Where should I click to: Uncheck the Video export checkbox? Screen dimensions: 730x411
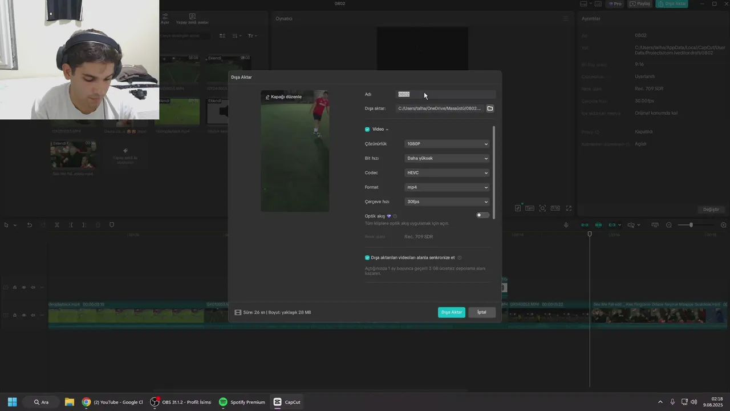[x=367, y=130]
